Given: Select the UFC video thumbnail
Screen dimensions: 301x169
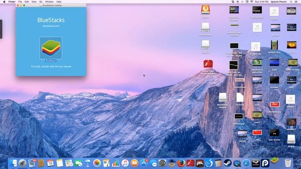Looking at the screenshot, I should point(292,80).
